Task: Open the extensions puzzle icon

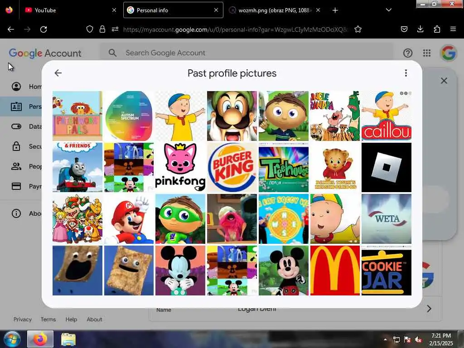Action: pos(437,29)
